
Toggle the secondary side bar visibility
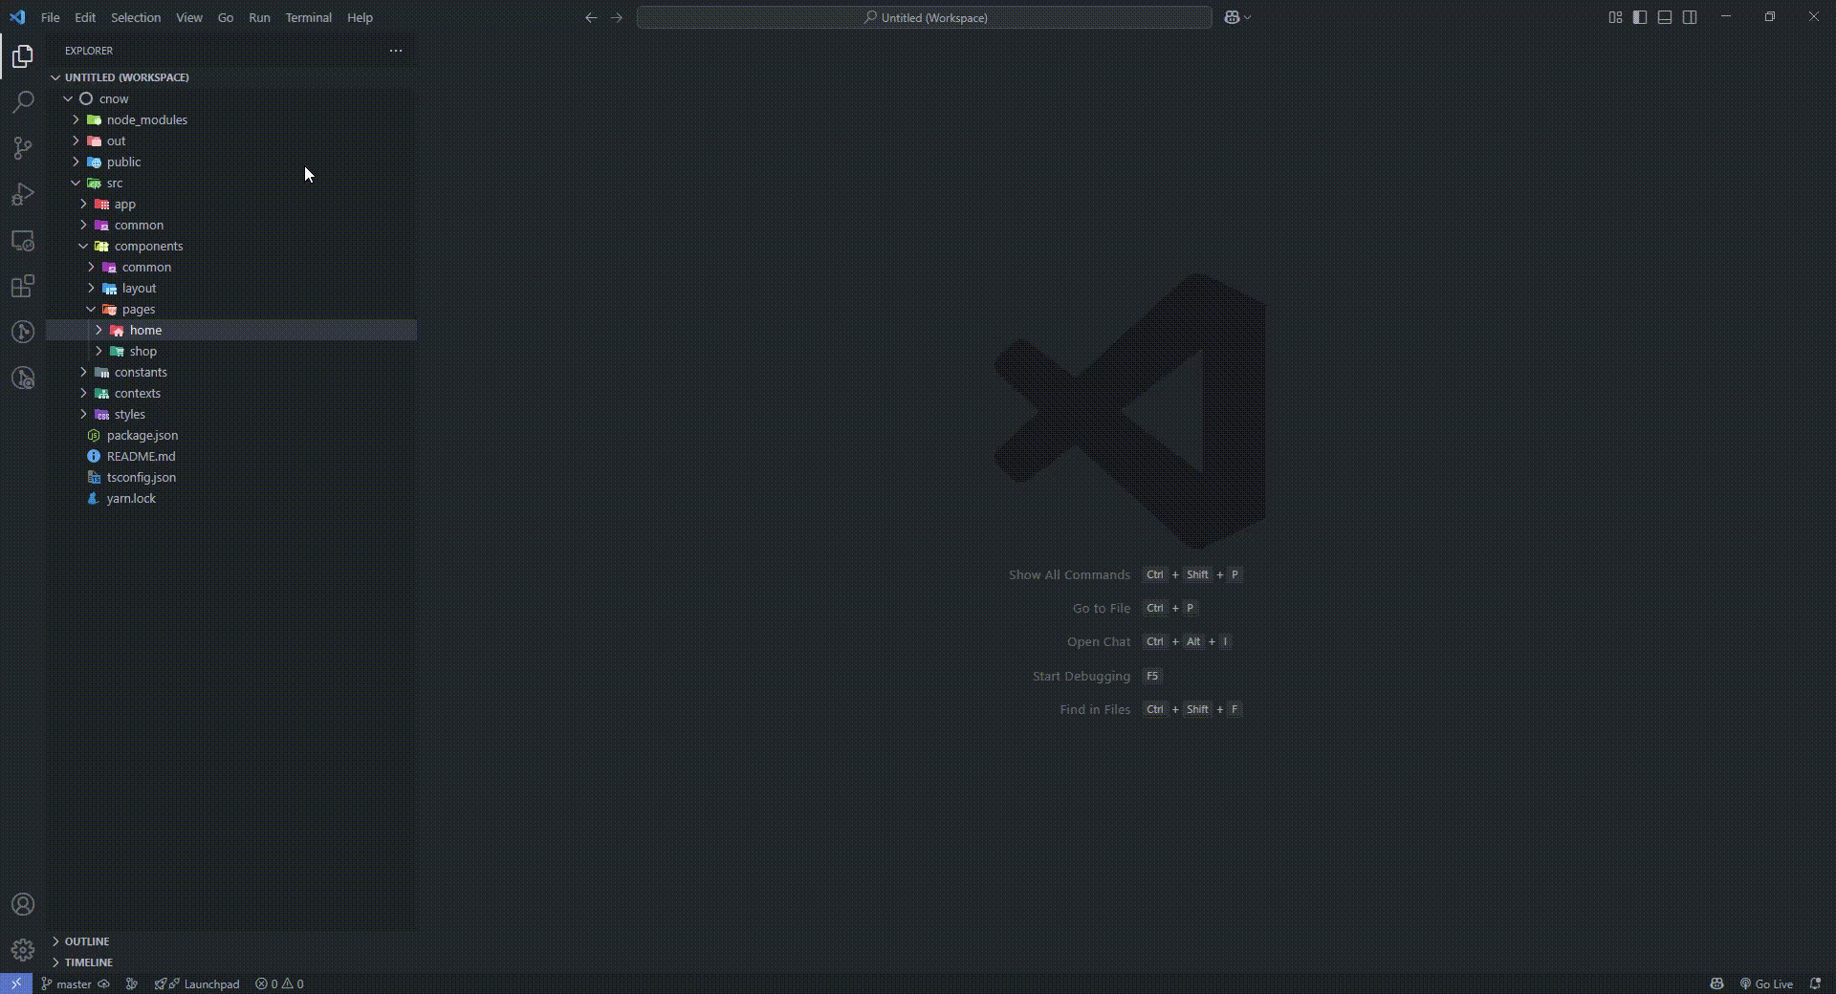click(x=1690, y=17)
